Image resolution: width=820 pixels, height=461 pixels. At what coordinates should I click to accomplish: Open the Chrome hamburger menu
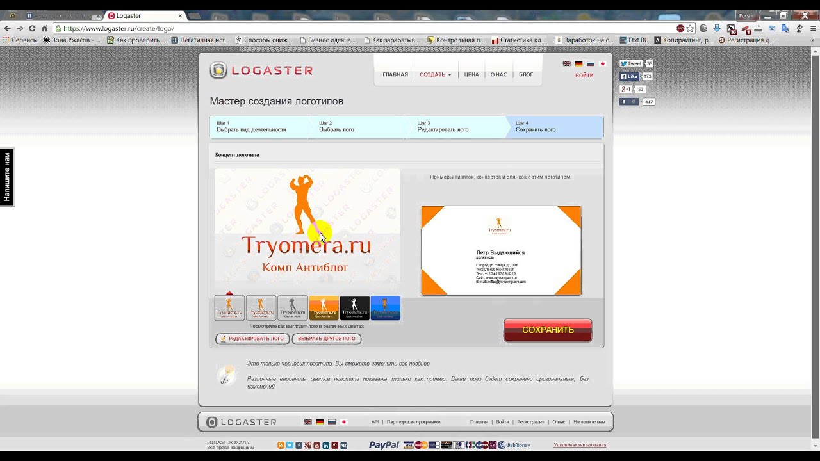point(812,28)
